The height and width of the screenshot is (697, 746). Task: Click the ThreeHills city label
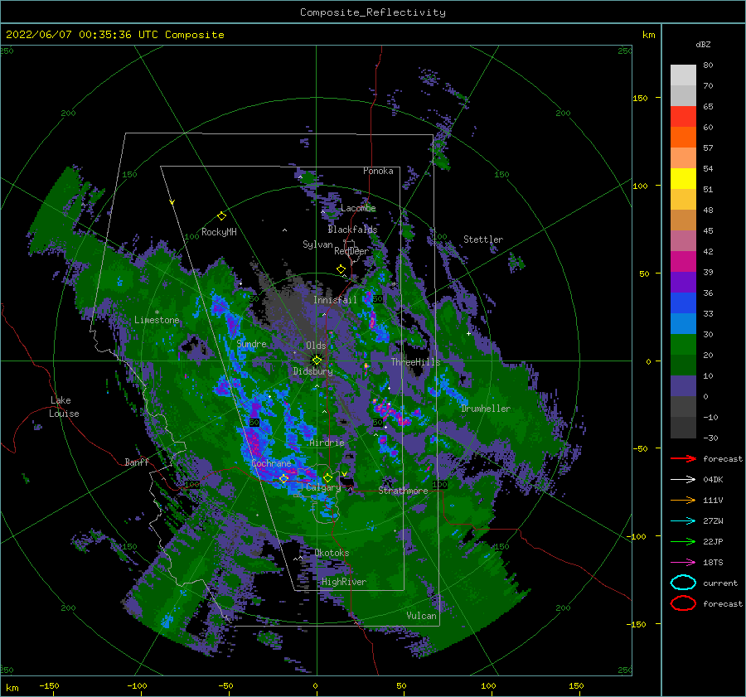[x=416, y=362]
